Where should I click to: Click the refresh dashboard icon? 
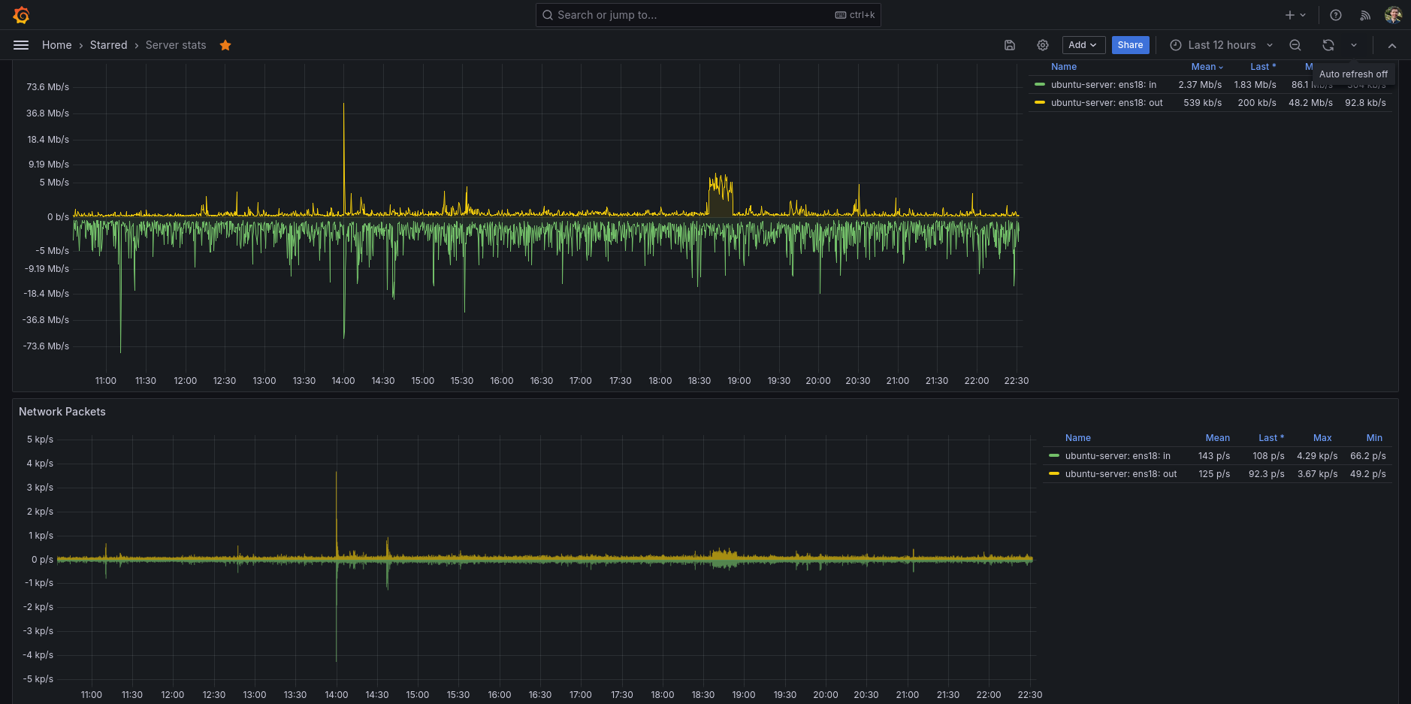pos(1328,45)
